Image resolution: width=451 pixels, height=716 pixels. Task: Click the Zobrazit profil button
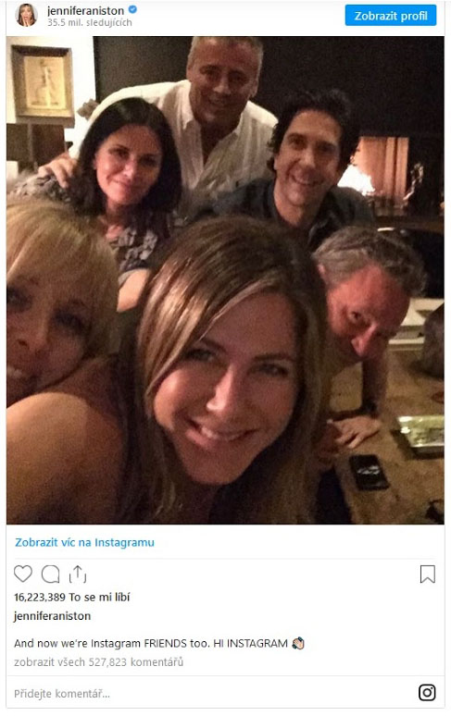pyautogui.click(x=391, y=16)
